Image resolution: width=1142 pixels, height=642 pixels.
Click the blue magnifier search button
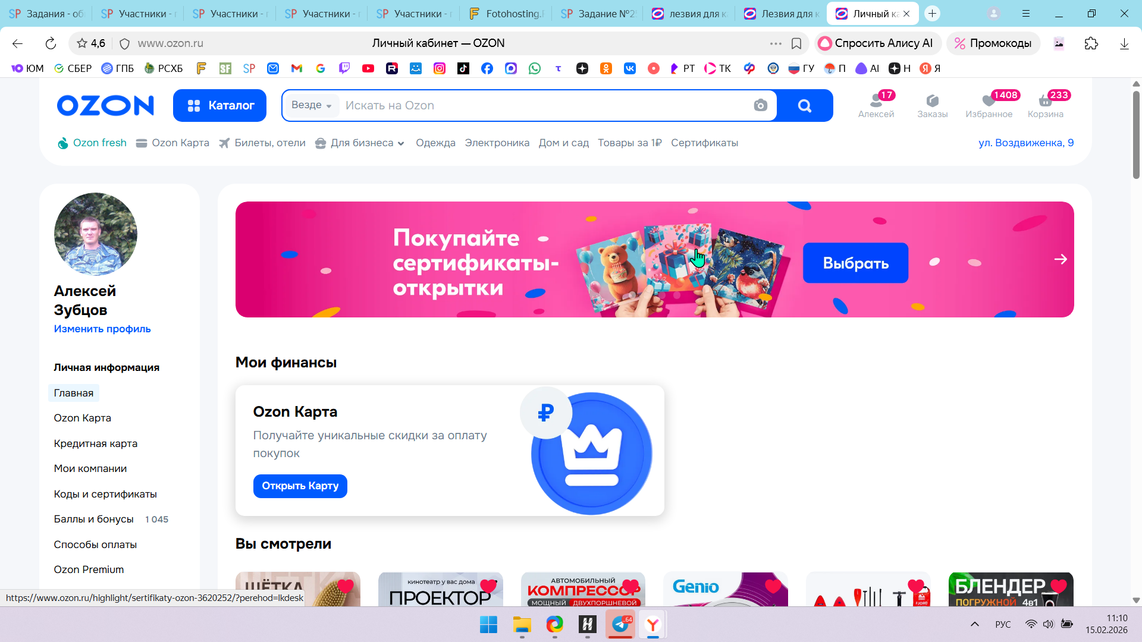[805, 106]
